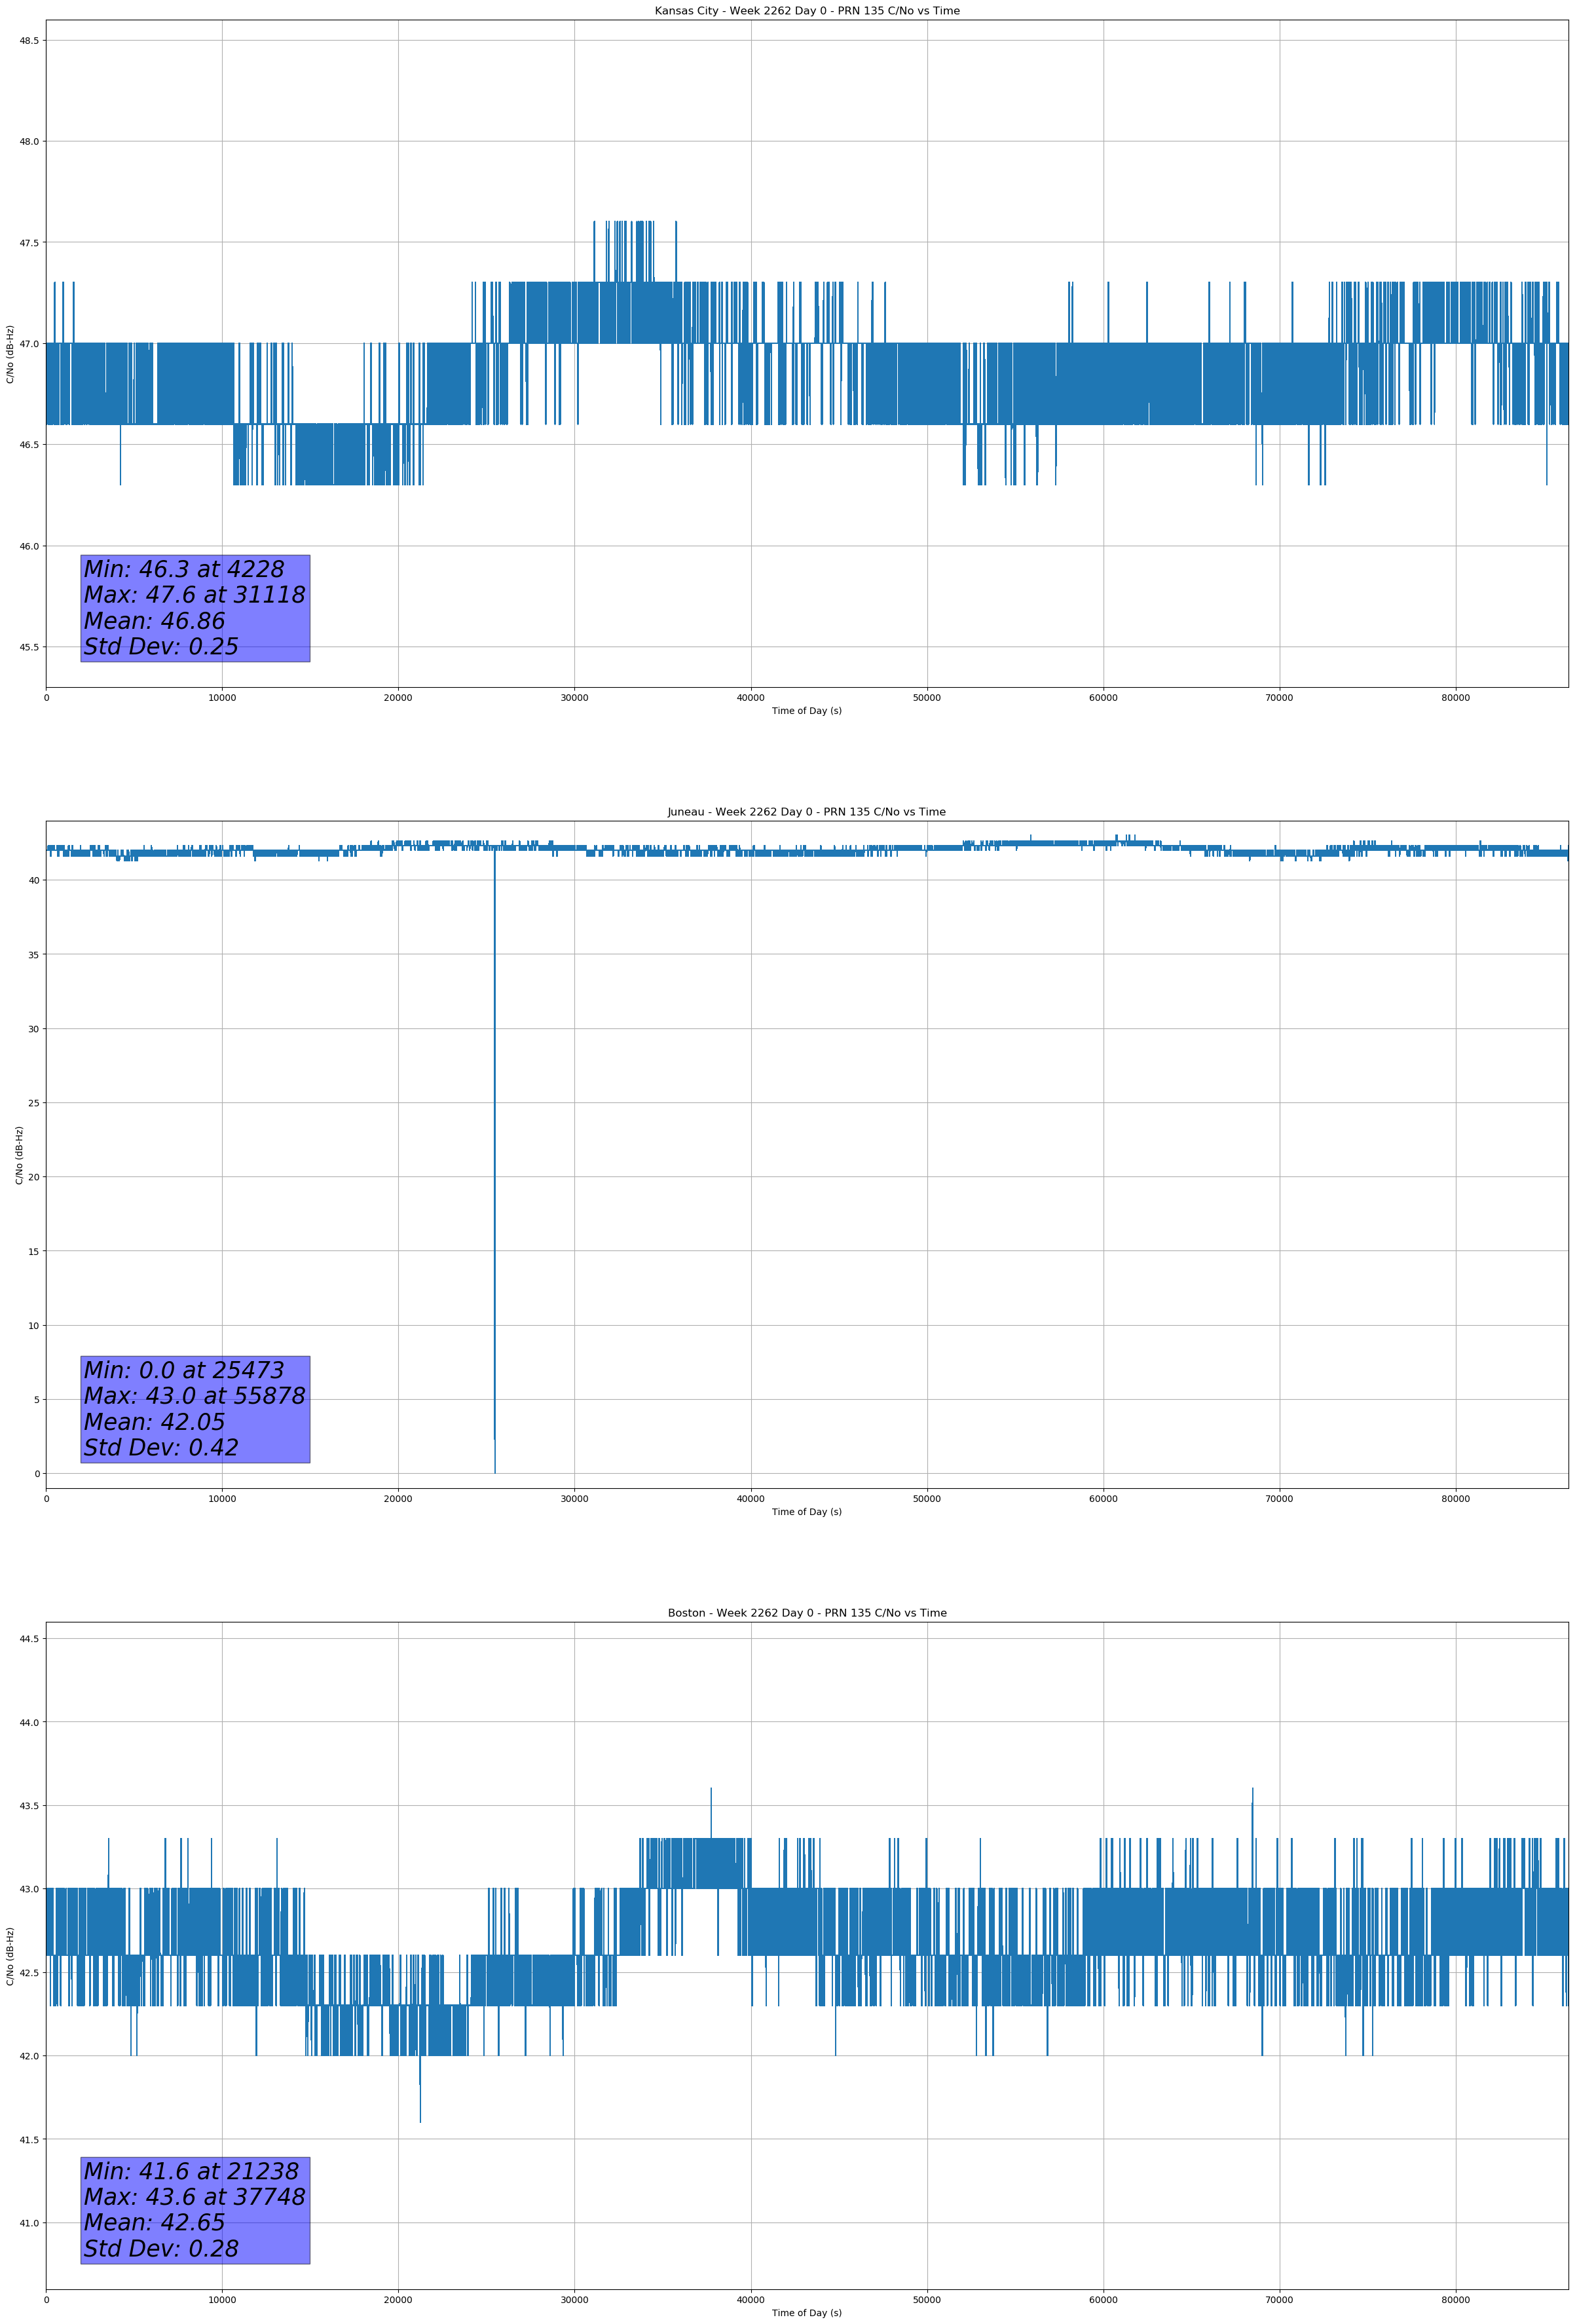Click the Boston 'C/No (dB-Hz)' y-axis label
The width and height of the screenshot is (1577, 2324).
[x=10, y=1956]
